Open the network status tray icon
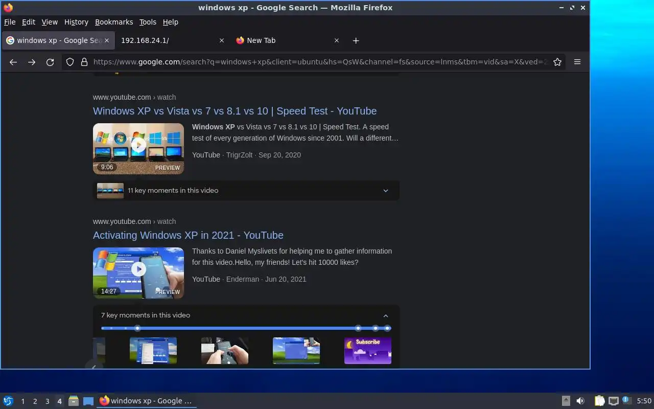This screenshot has width=654, height=409. tap(614, 401)
